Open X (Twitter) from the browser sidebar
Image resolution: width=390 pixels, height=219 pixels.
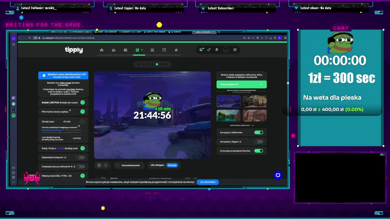(x=13, y=109)
